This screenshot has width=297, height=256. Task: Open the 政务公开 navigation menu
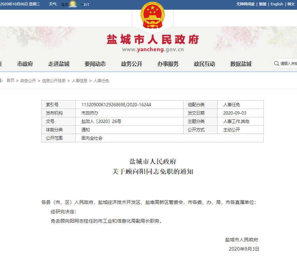(131, 64)
